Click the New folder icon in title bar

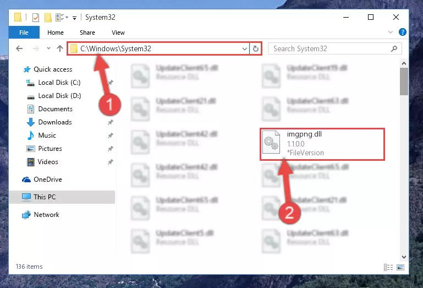pos(48,18)
